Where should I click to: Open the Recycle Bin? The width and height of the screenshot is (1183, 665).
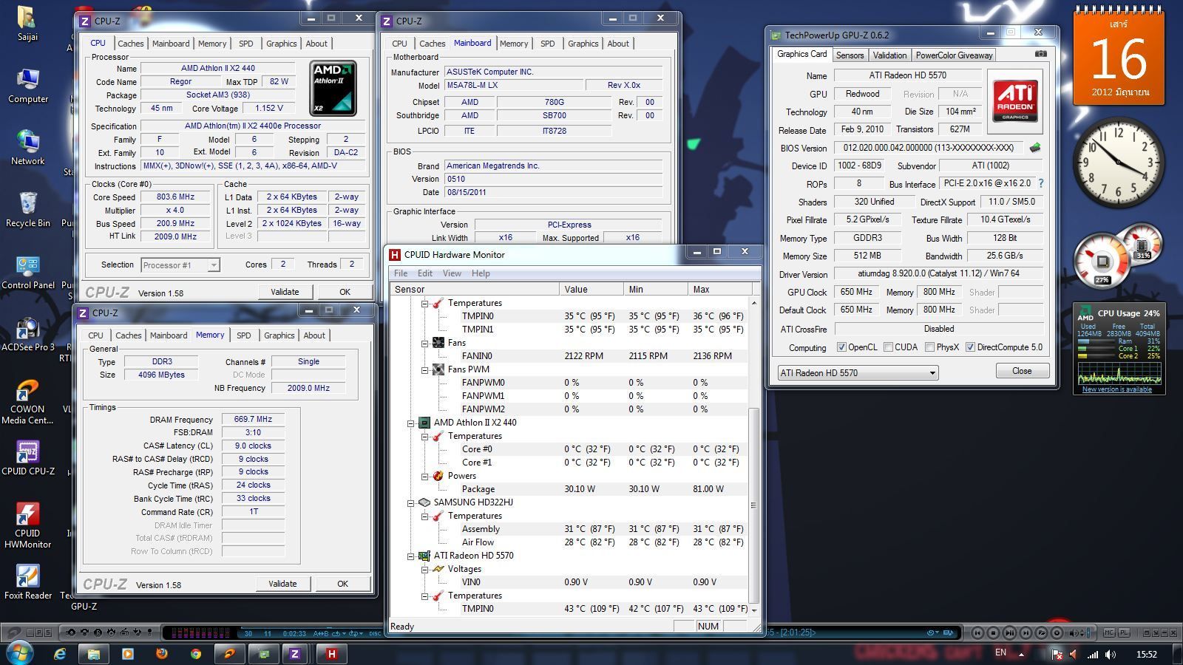pyautogui.click(x=27, y=210)
